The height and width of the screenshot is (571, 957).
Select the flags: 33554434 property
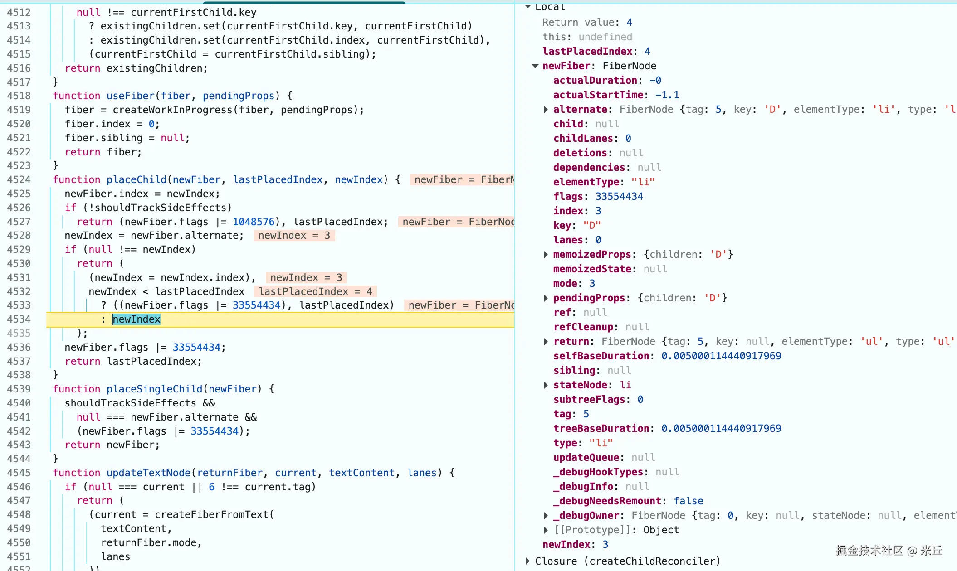[x=598, y=197]
